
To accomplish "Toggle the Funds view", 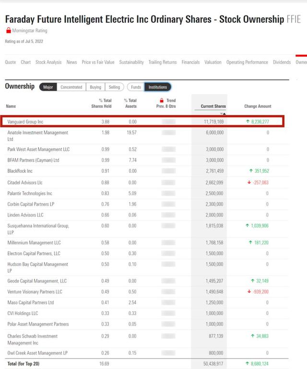I will click(x=136, y=87).
